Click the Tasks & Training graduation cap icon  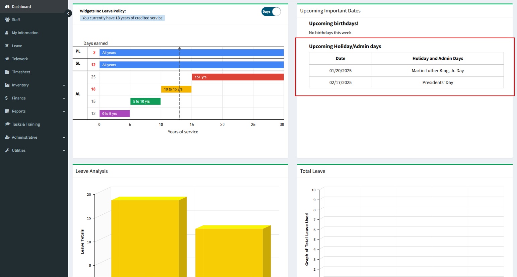7,124
